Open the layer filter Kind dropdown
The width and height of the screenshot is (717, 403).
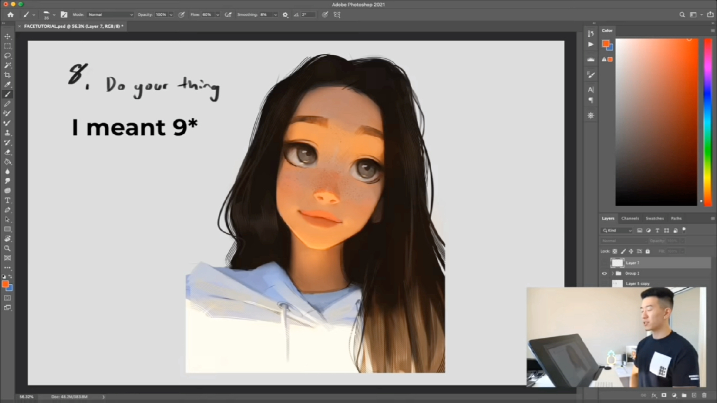click(x=617, y=230)
